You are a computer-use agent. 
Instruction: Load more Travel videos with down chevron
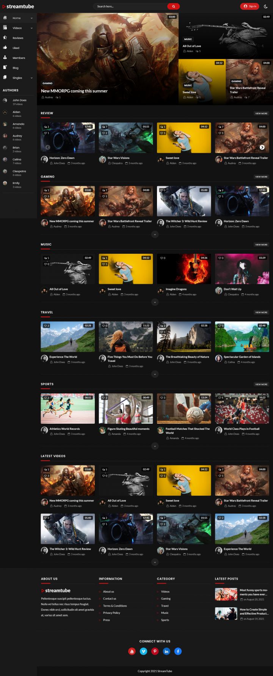point(155,374)
